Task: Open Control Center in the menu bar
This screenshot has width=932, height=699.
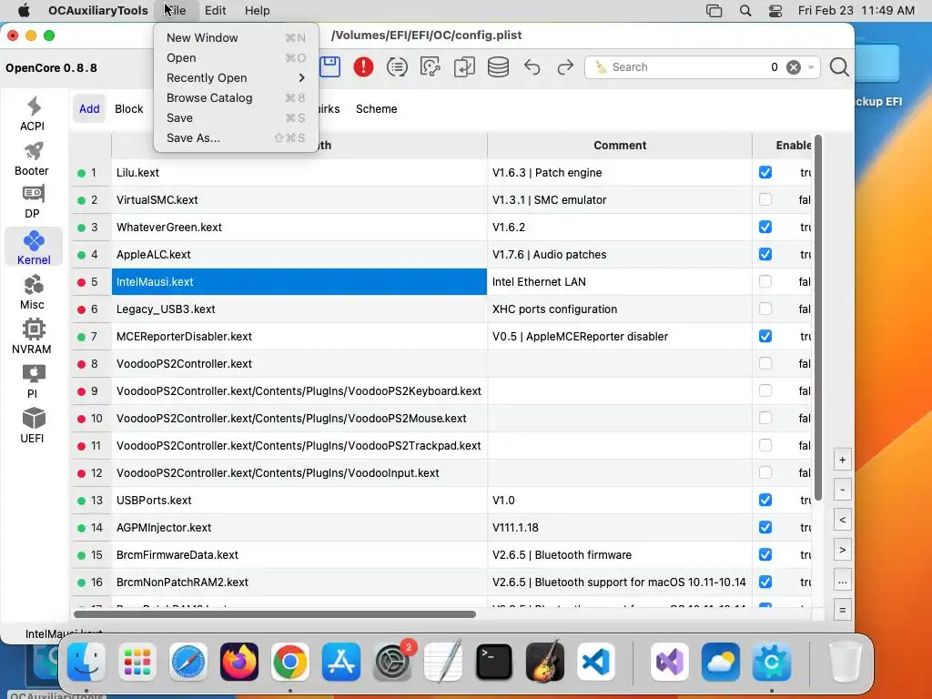Action: [x=775, y=11]
